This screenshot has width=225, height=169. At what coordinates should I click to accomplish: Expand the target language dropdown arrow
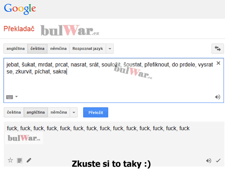pyautogui.click(x=74, y=112)
